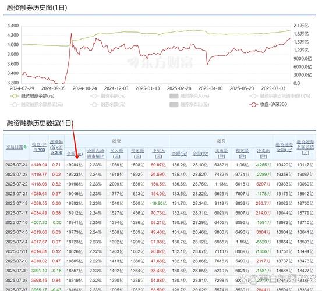Sort table by 交易日期 column header
The height and width of the screenshot is (291, 322).
pyautogui.click(x=15, y=147)
